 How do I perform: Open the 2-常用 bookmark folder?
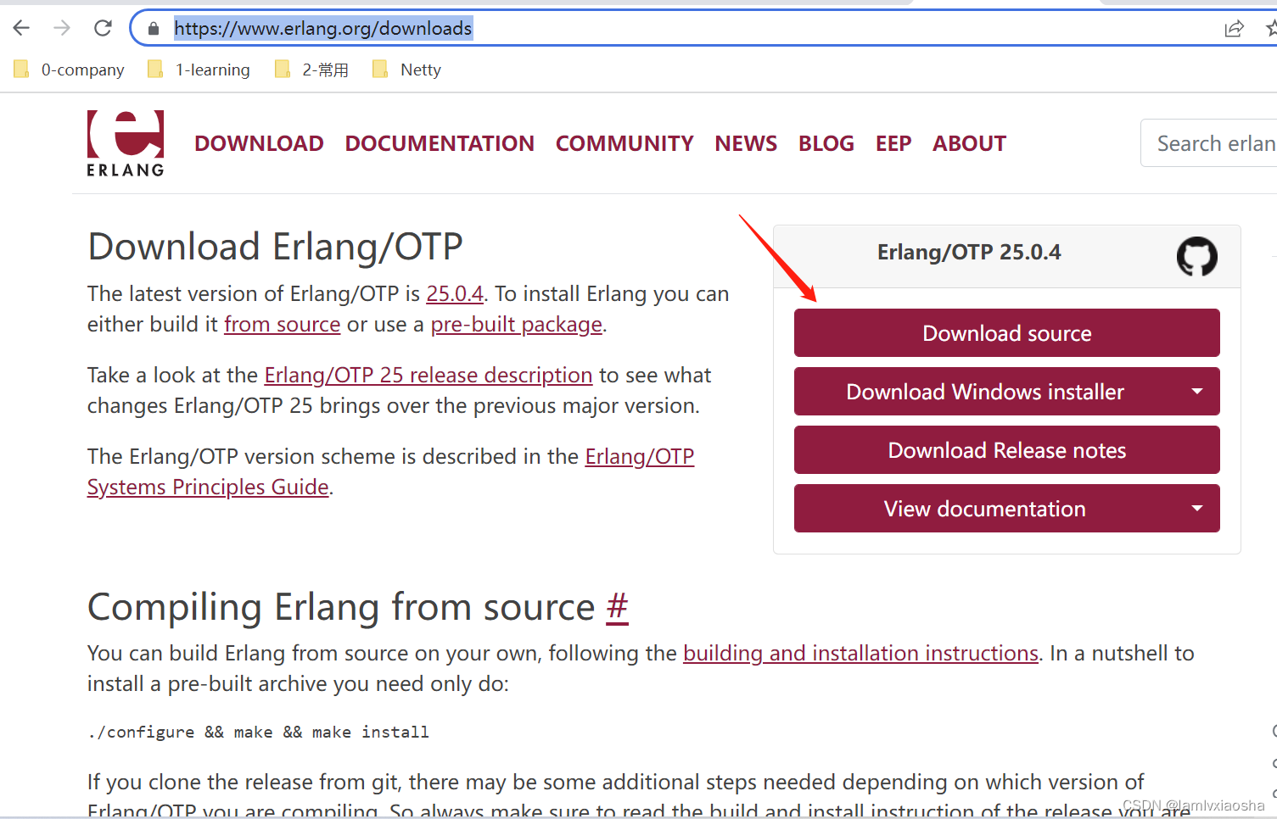pos(311,70)
